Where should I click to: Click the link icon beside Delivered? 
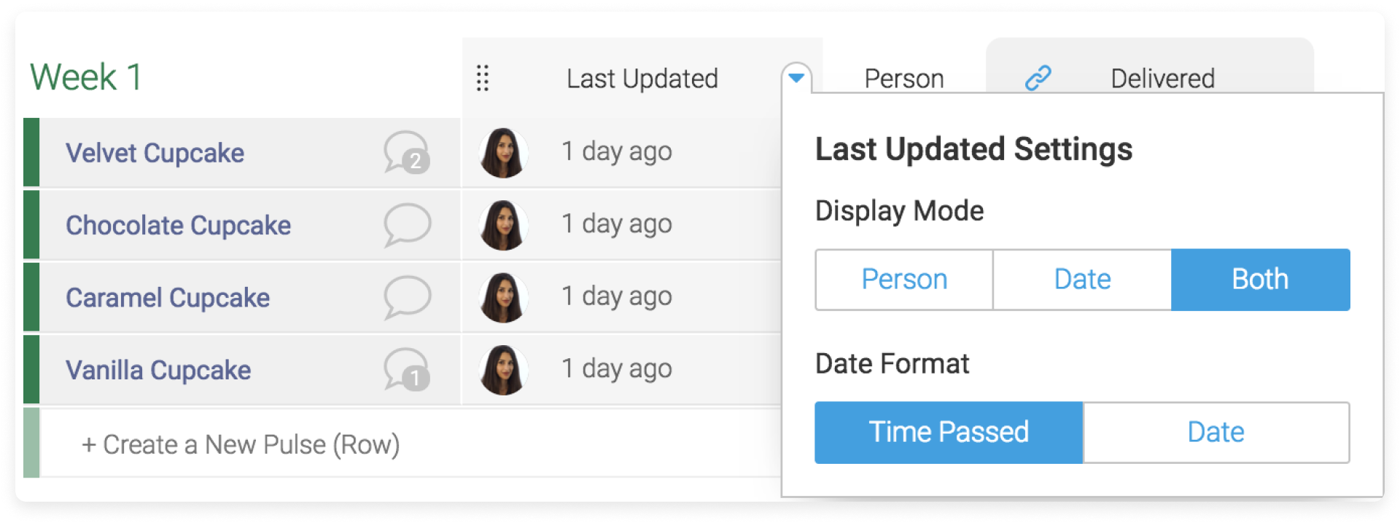(1038, 77)
